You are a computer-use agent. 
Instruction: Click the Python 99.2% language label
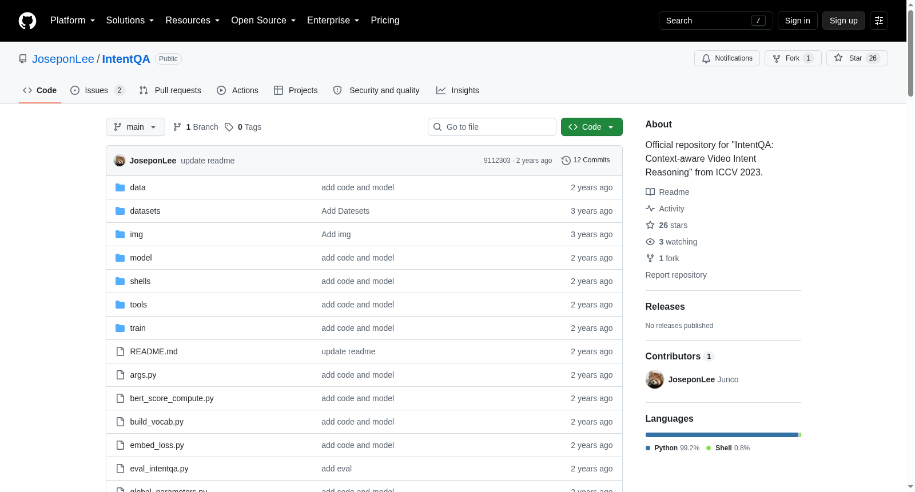pyautogui.click(x=673, y=448)
